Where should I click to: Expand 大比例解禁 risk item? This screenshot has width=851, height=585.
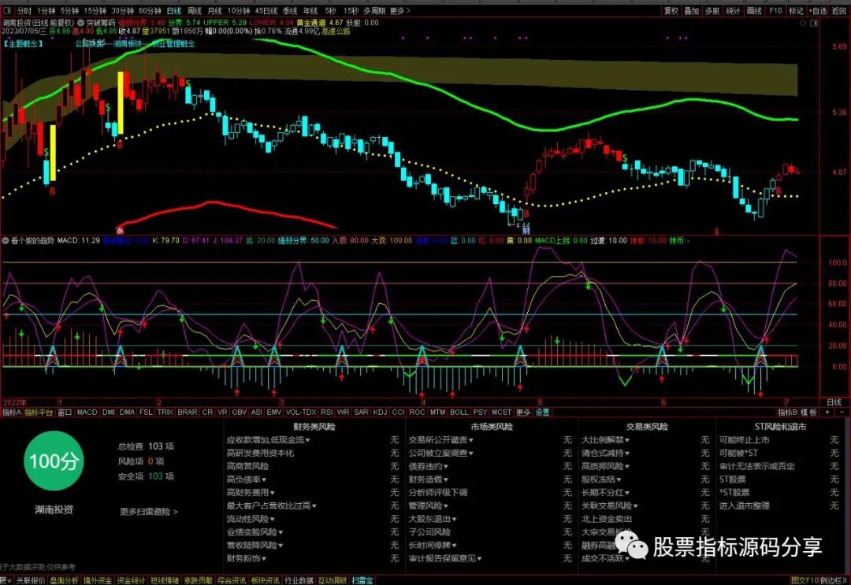click(605, 439)
